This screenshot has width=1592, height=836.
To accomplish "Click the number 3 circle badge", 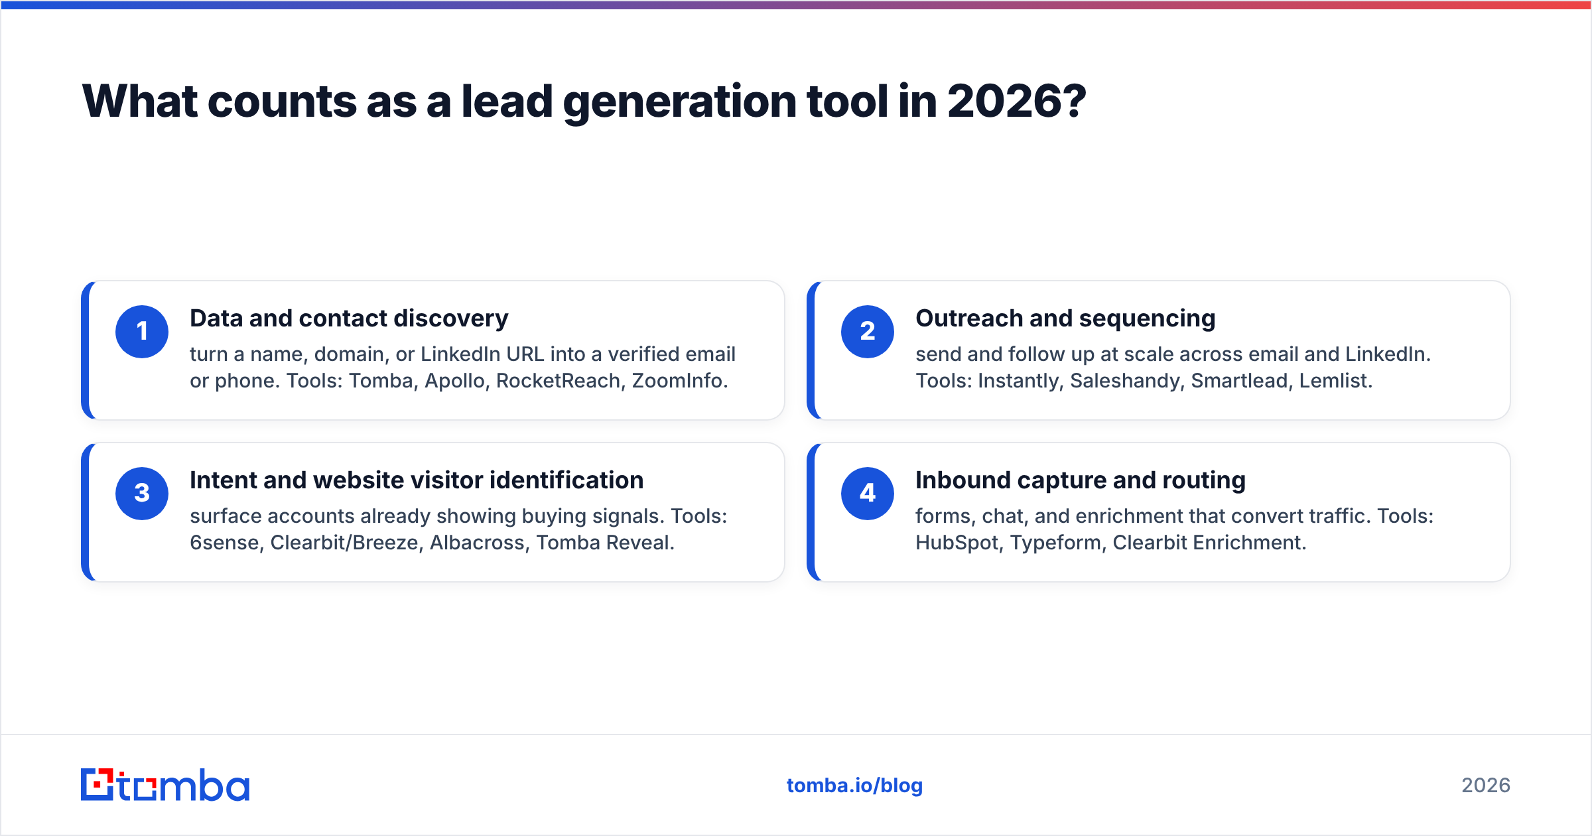I will click(x=142, y=494).
